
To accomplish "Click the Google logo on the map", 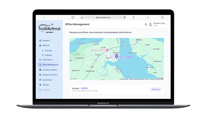I will coord(73,79).
